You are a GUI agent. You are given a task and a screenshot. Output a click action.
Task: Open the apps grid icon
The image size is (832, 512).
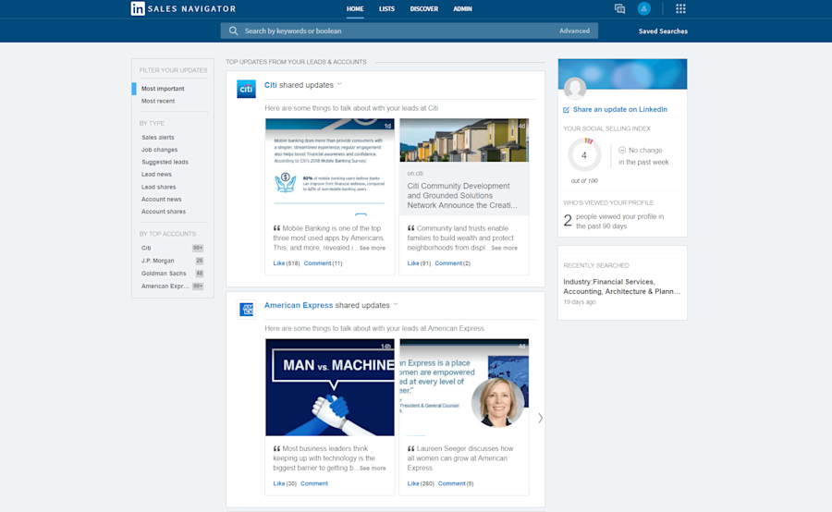[x=680, y=8]
